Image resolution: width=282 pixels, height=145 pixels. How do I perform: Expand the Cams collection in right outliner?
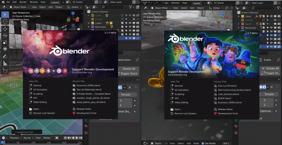pyautogui.click(x=239, y=16)
